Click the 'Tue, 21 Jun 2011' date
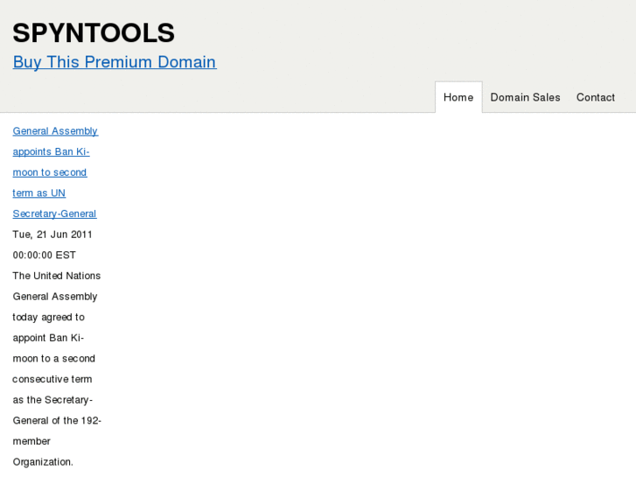This screenshot has height=477, width=636. pos(52,235)
